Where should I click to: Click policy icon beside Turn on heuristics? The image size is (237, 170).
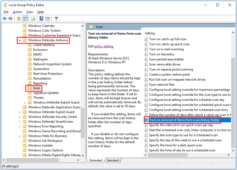coord(146,54)
